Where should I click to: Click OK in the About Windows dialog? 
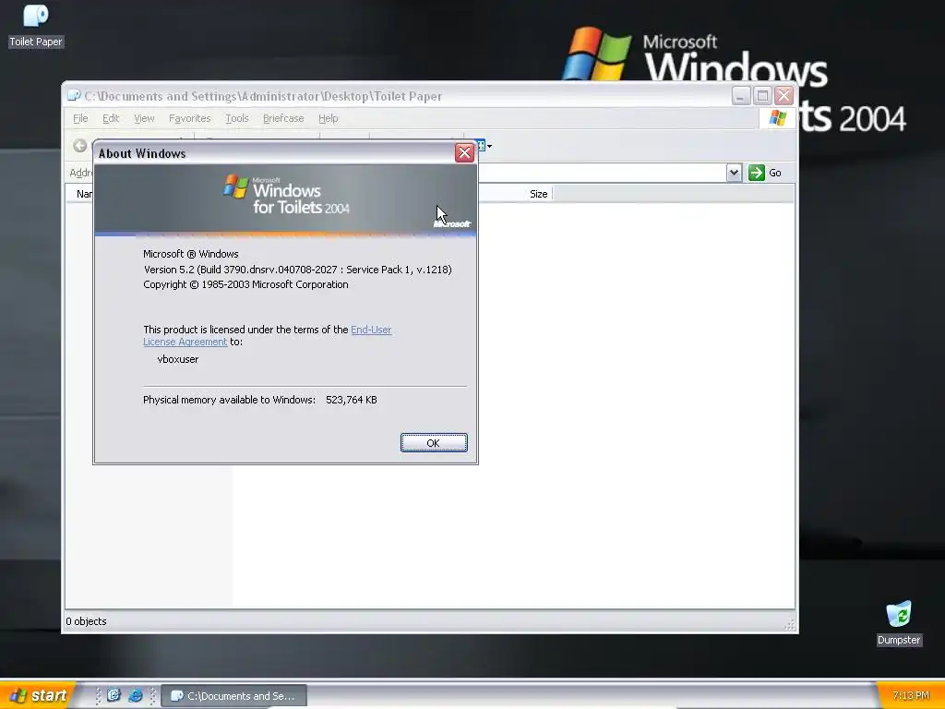pos(434,442)
